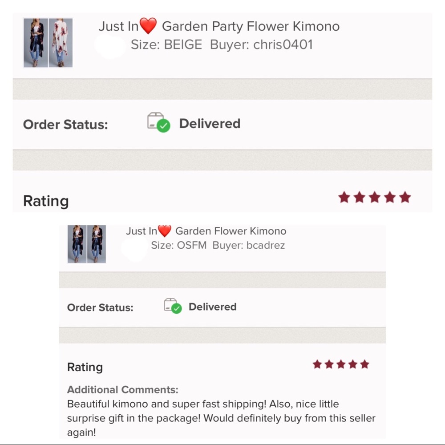Click the delivered package icon in second order

click(173, 306)
